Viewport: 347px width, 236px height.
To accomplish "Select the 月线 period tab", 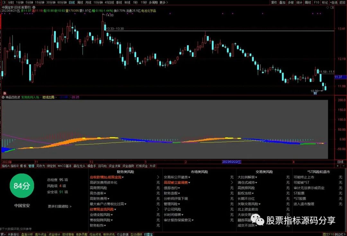I will 88,3.
